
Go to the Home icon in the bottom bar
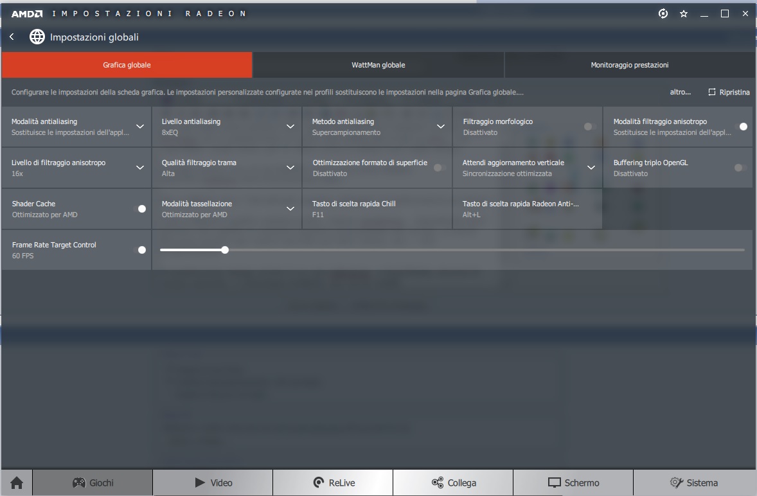point(17,483)
